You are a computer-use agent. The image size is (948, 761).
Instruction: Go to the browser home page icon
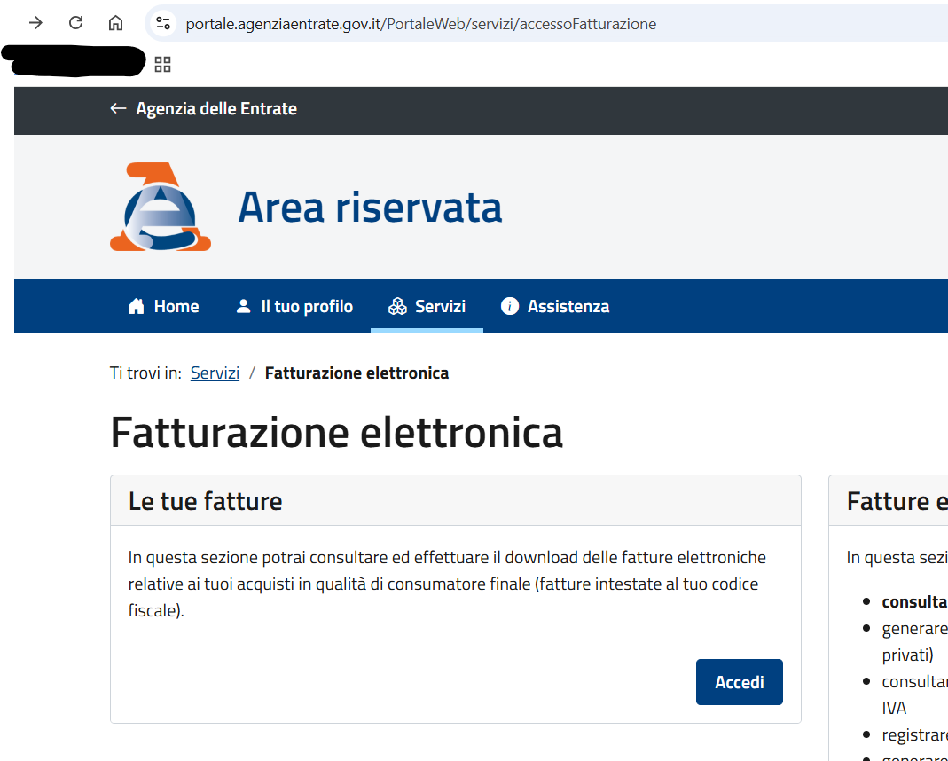[x=115, y=23]
